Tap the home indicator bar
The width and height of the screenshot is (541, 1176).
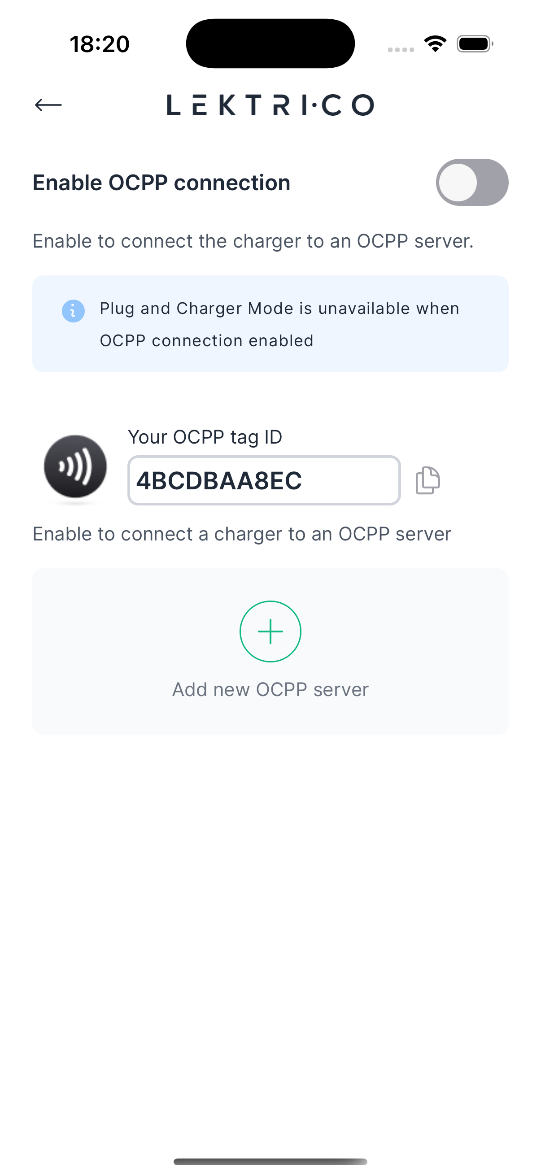pyautogui.click(x=270, y=1161)
